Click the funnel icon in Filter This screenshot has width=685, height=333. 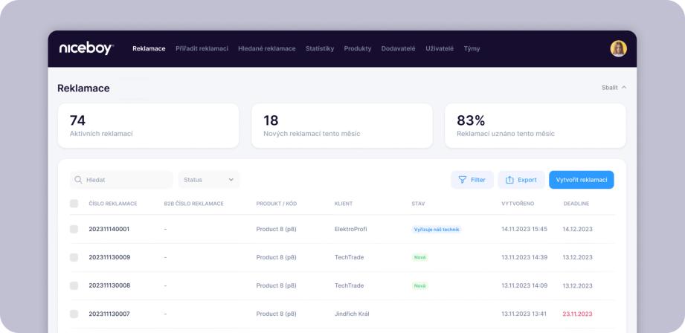coord(462,180)
